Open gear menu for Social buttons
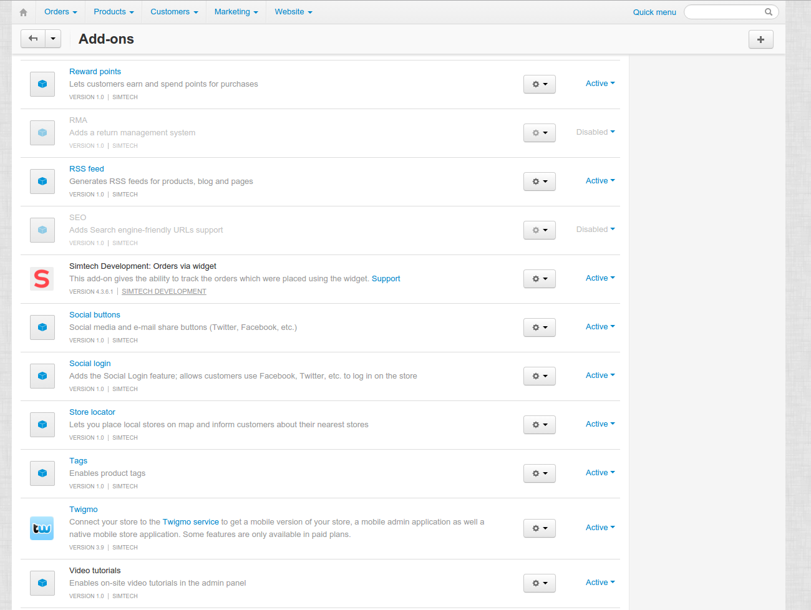Viewport: 811px width, 610px height. point(540,327)
